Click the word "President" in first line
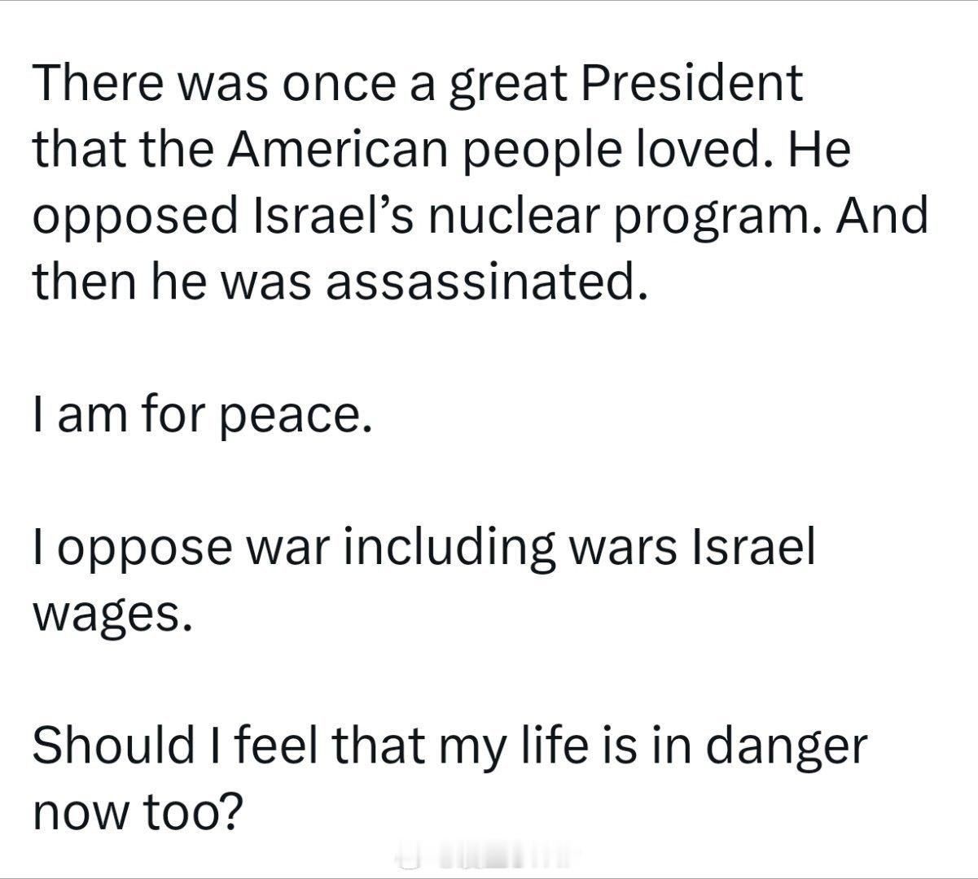This screenshot has width=978, height=879. tap(691, 82)
